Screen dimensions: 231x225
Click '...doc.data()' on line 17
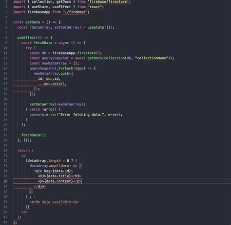click(x=51, y=84)
